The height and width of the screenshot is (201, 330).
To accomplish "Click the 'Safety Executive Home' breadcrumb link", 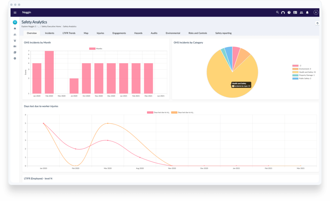I will (51, 26).
